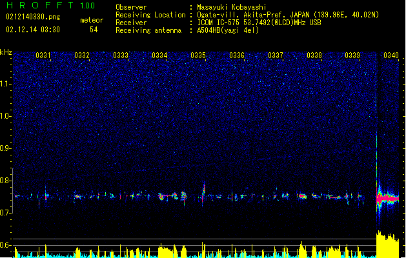
Task: Click the A504HB(yagi 4el) antenna text
Action: click(228, 30)
